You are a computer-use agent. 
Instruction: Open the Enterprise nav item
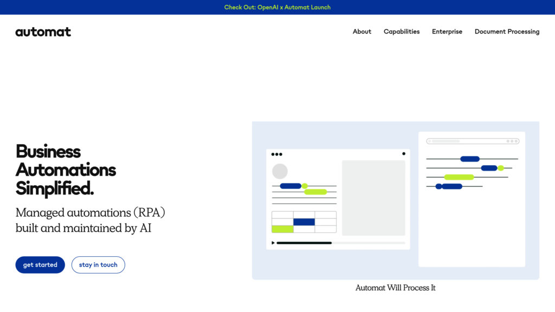[x=447, y=32]
